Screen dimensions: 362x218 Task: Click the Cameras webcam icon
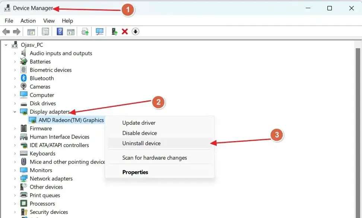pyautogui.click(x=23, y=86)
